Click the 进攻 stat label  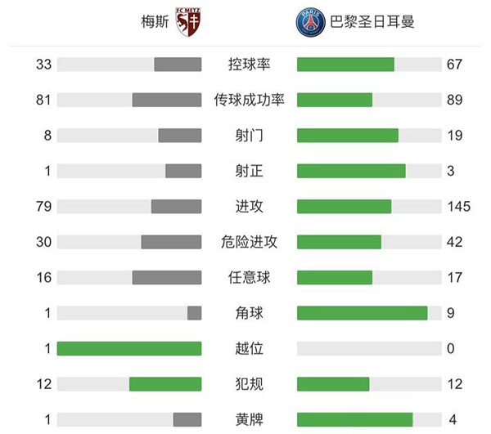pyautogui.click(x=249, y=206)
